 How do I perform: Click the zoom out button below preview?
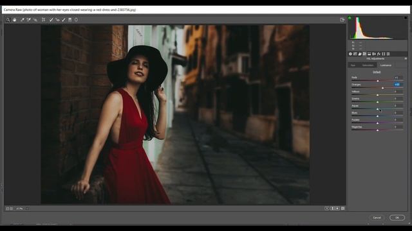pos(7,209)
